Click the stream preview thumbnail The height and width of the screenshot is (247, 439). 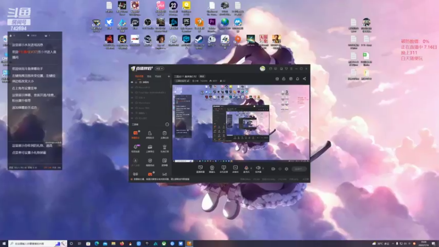(241, 123)
